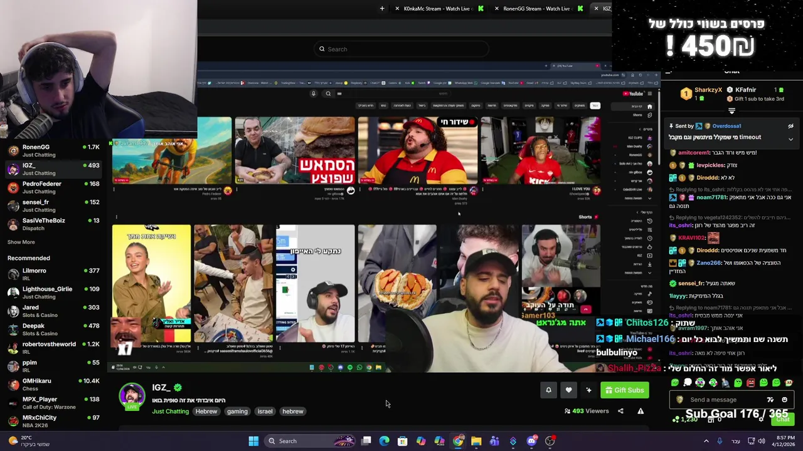Open volume control in system tray
This screenshot has height=451, width=803.
click(x=762, y=441)
